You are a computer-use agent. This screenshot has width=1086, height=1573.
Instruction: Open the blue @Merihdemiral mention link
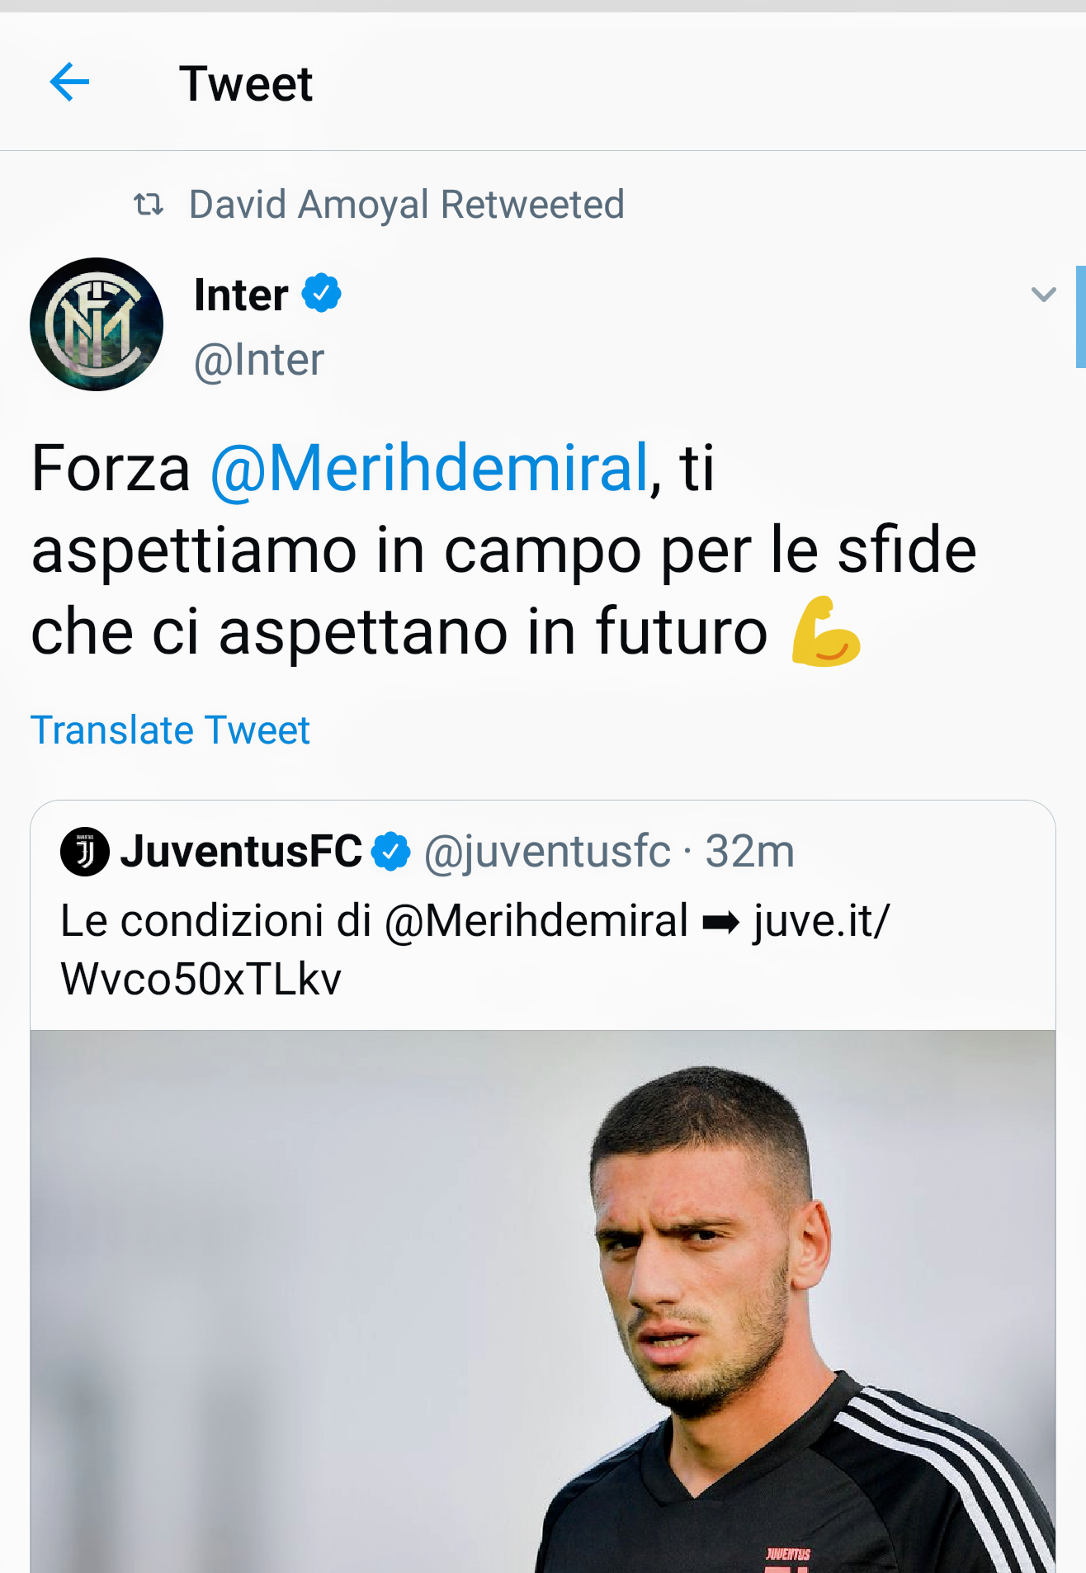coord(429,468)
